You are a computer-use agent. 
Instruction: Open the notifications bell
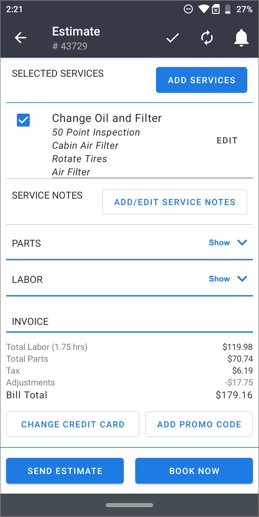pyautogui.click(x=241, y=38)
